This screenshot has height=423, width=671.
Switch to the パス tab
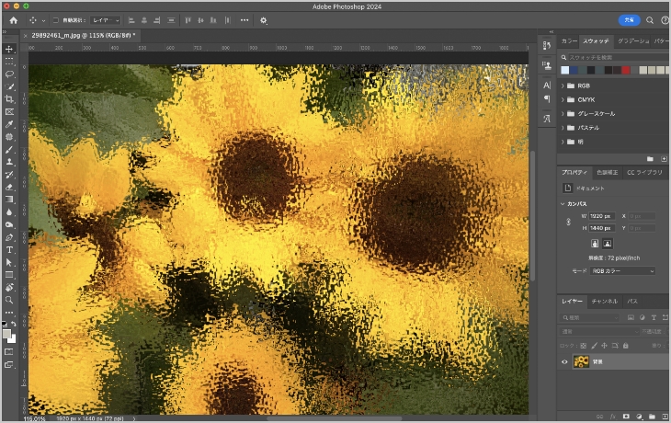(632, 302)
